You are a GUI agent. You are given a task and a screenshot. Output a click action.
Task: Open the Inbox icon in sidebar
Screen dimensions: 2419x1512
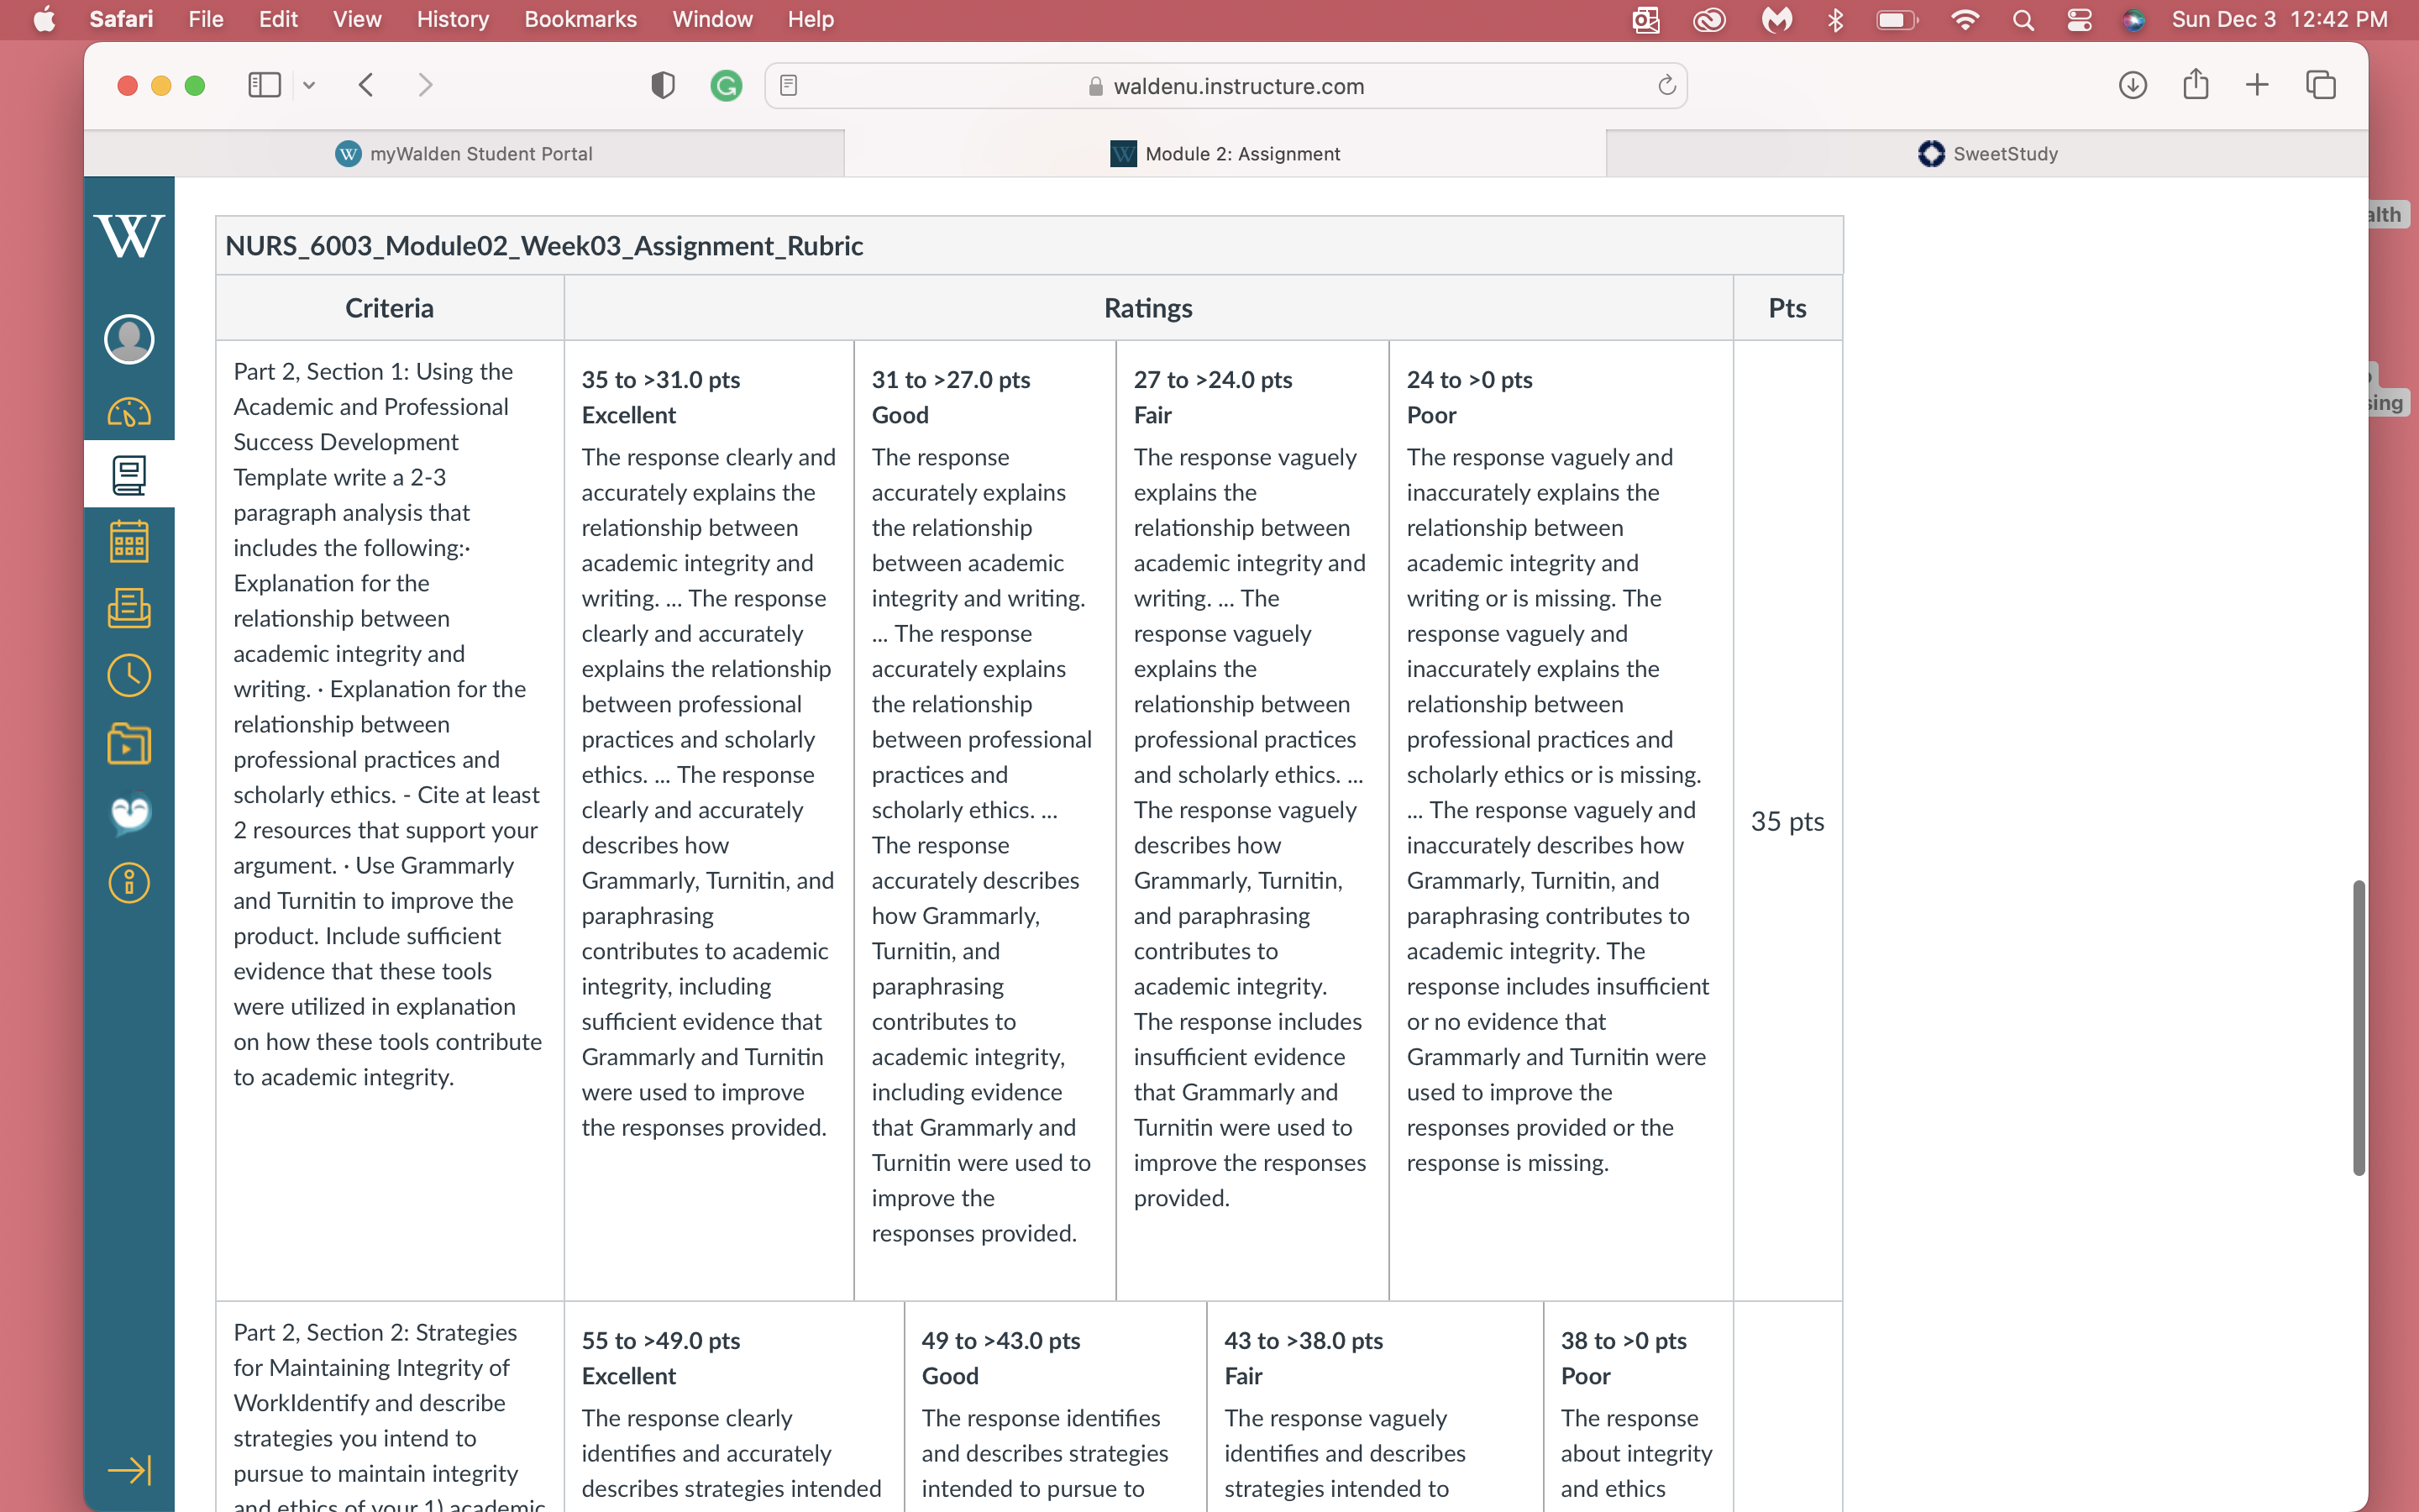pyautogui.click(x=129, y=608)
